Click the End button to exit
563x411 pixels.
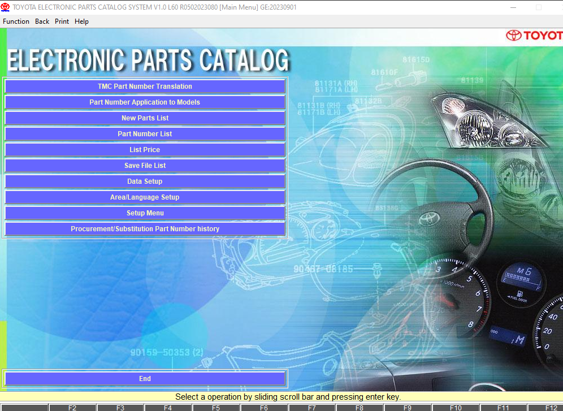pos(145,378)
